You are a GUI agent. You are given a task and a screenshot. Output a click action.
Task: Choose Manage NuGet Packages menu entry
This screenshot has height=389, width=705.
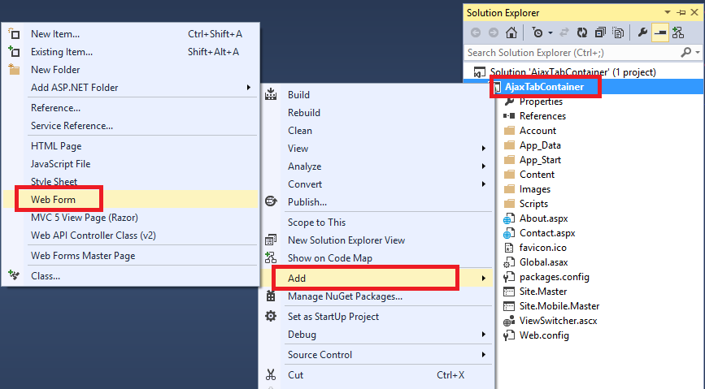point(345,296)
